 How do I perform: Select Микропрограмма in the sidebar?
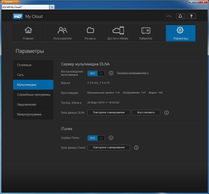pyautogui.click(x=33, y=114)
